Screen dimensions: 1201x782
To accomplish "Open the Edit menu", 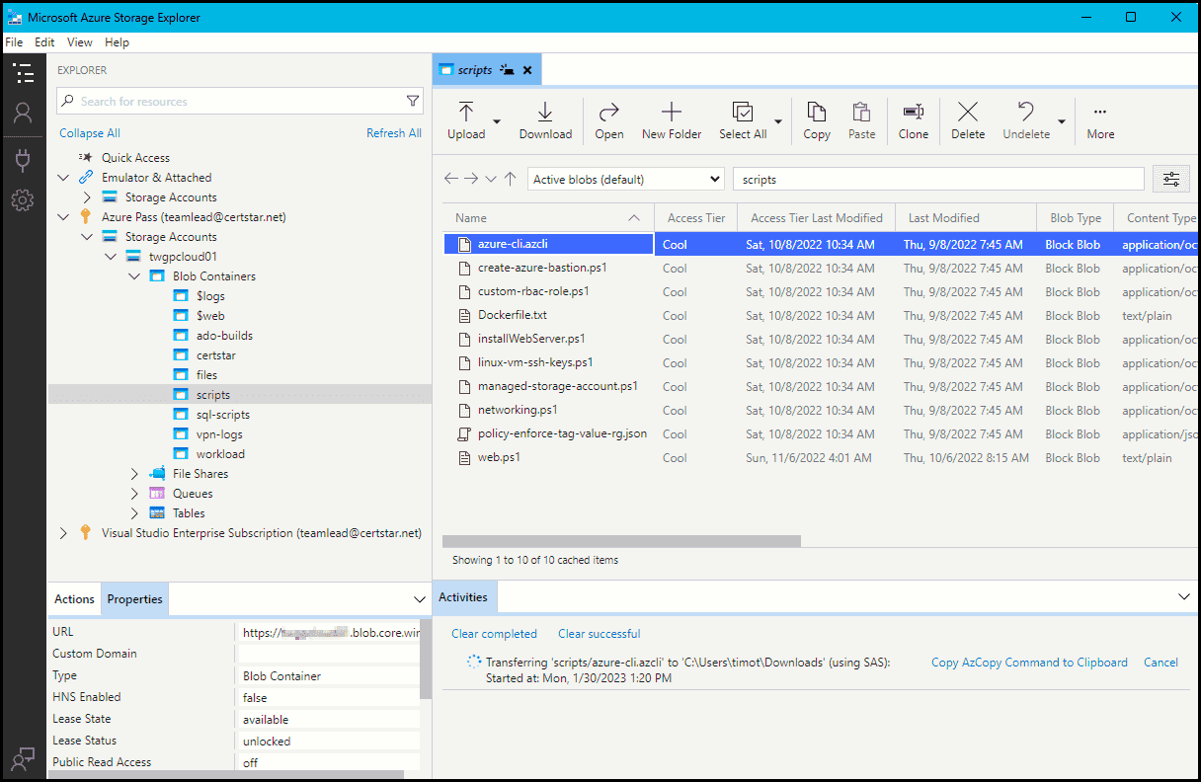I will (43, 41).
